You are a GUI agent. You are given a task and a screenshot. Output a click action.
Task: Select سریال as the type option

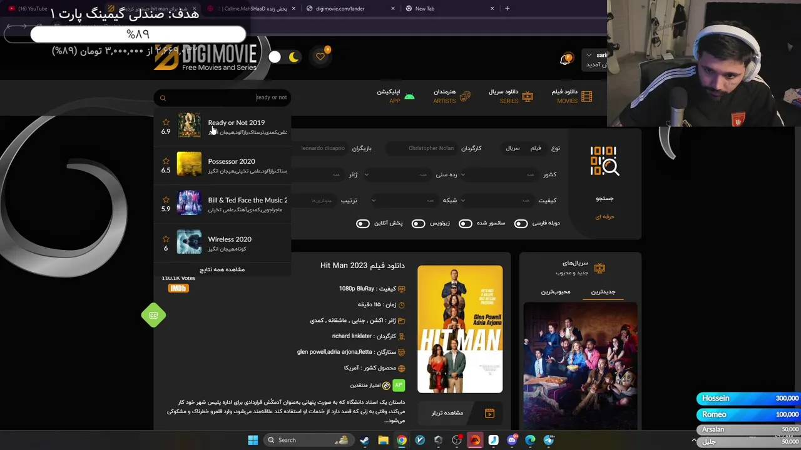513,148
